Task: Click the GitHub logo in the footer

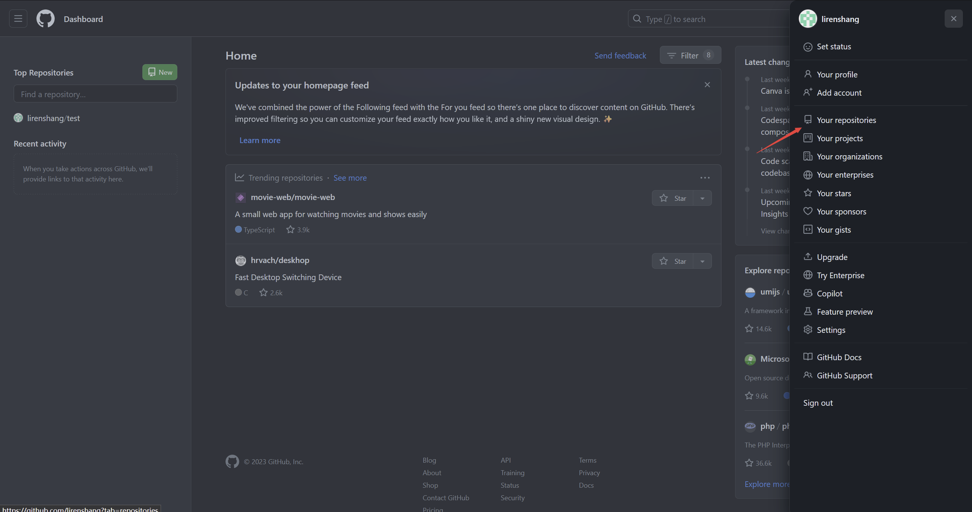Action: click(232, 462)
